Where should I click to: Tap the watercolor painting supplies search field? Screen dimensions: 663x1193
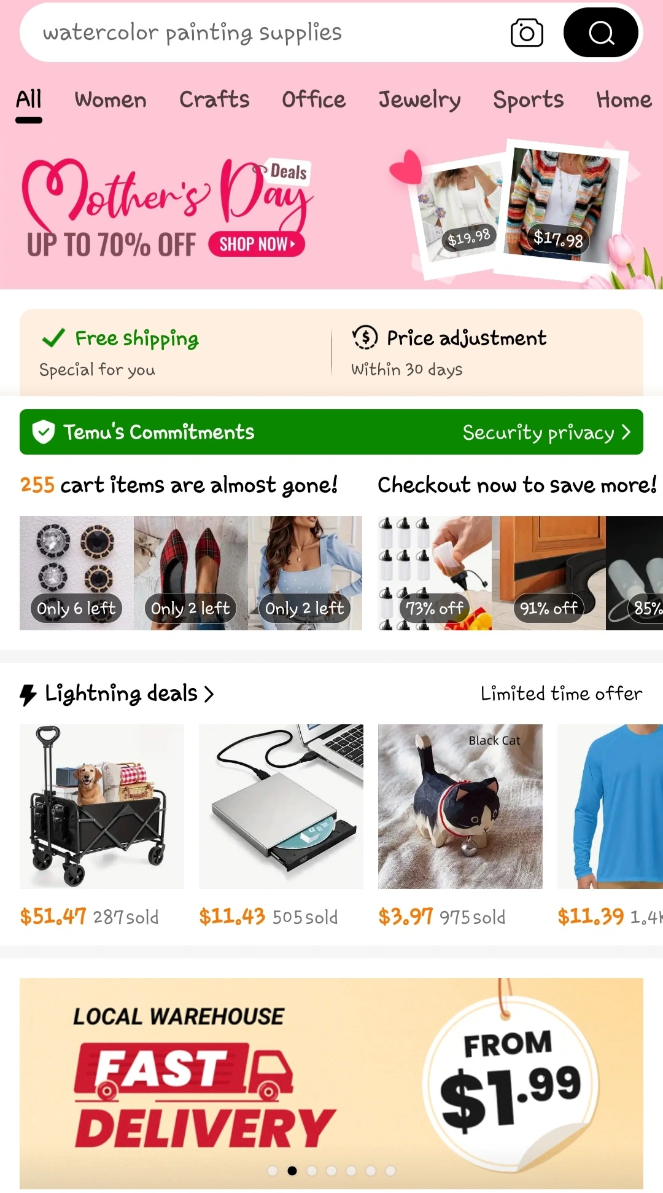tap(264, 33)
